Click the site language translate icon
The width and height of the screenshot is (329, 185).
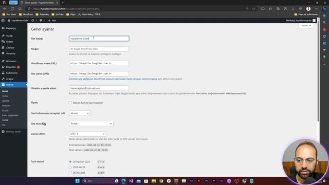[x=44, y=124]
